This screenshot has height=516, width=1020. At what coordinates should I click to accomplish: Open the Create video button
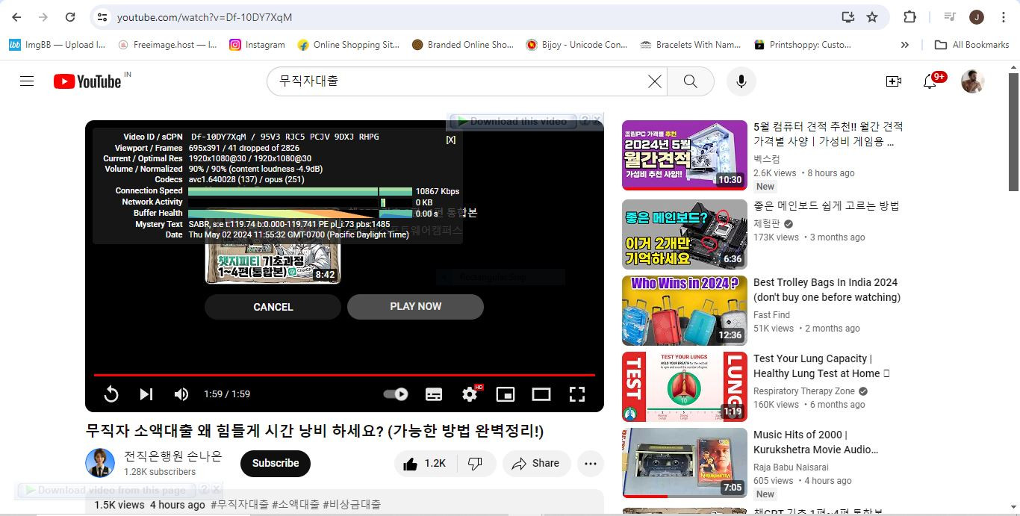click(893, 81)
